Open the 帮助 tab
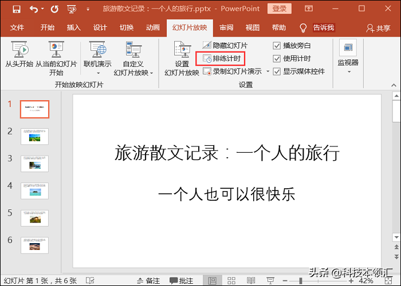This screenshot has height=286, width=401. point(279,27)
